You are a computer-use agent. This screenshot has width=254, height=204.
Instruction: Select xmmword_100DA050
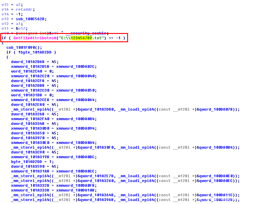point(75,90)
